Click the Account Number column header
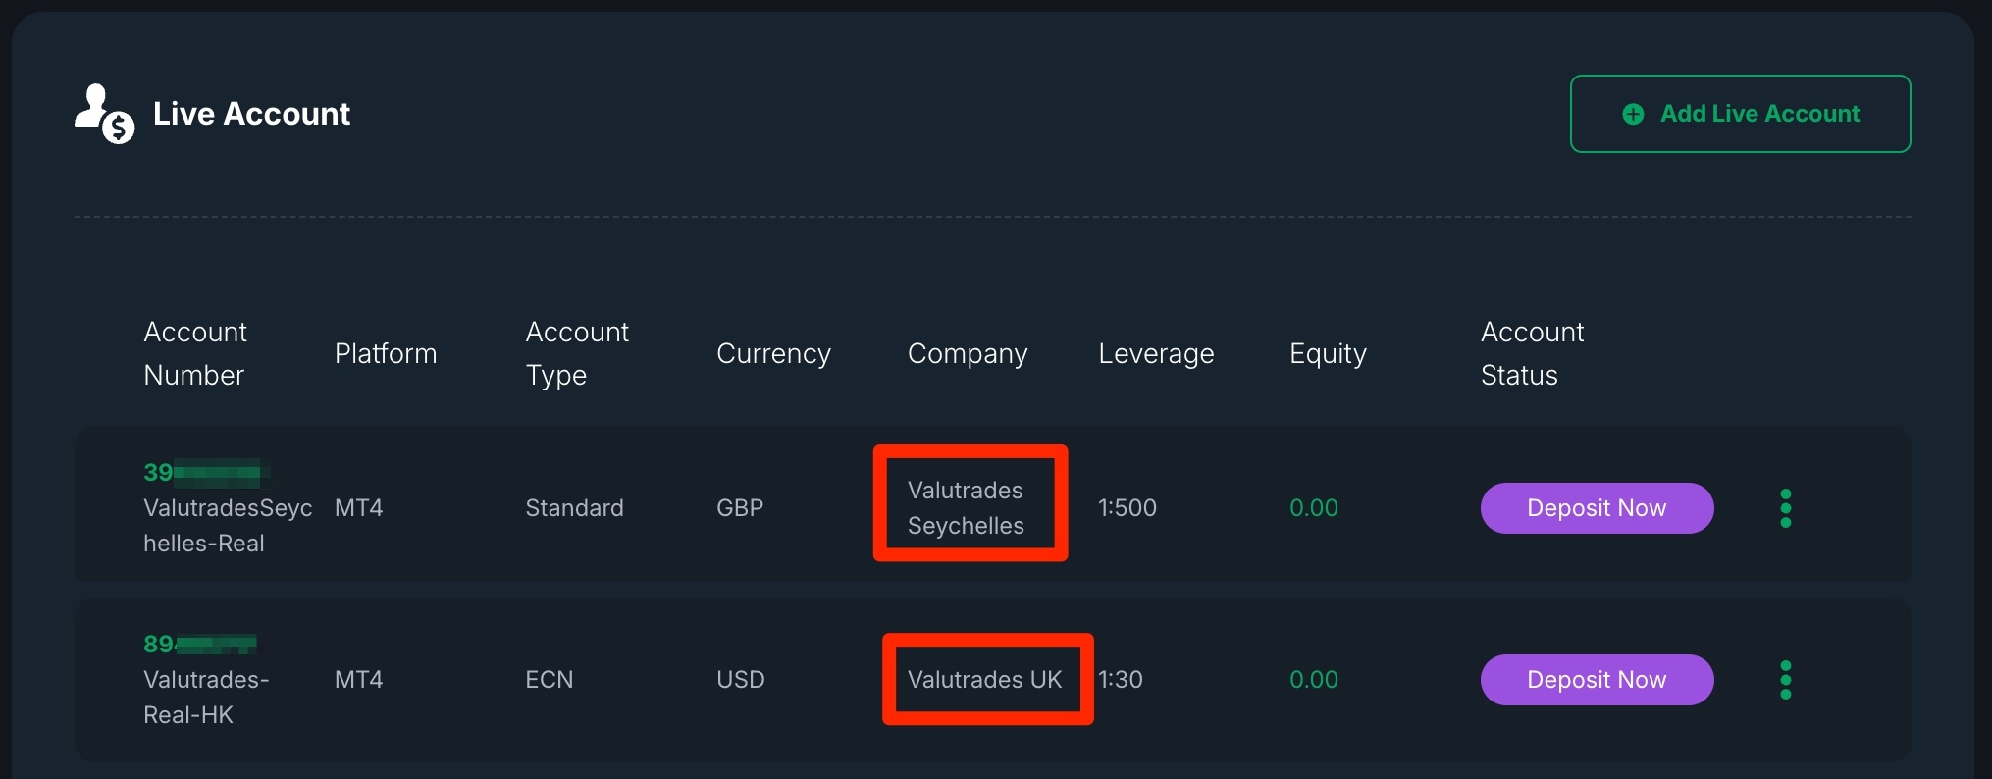The width and height of the screenshot is (1992, 779). click(x=195, y=353)
